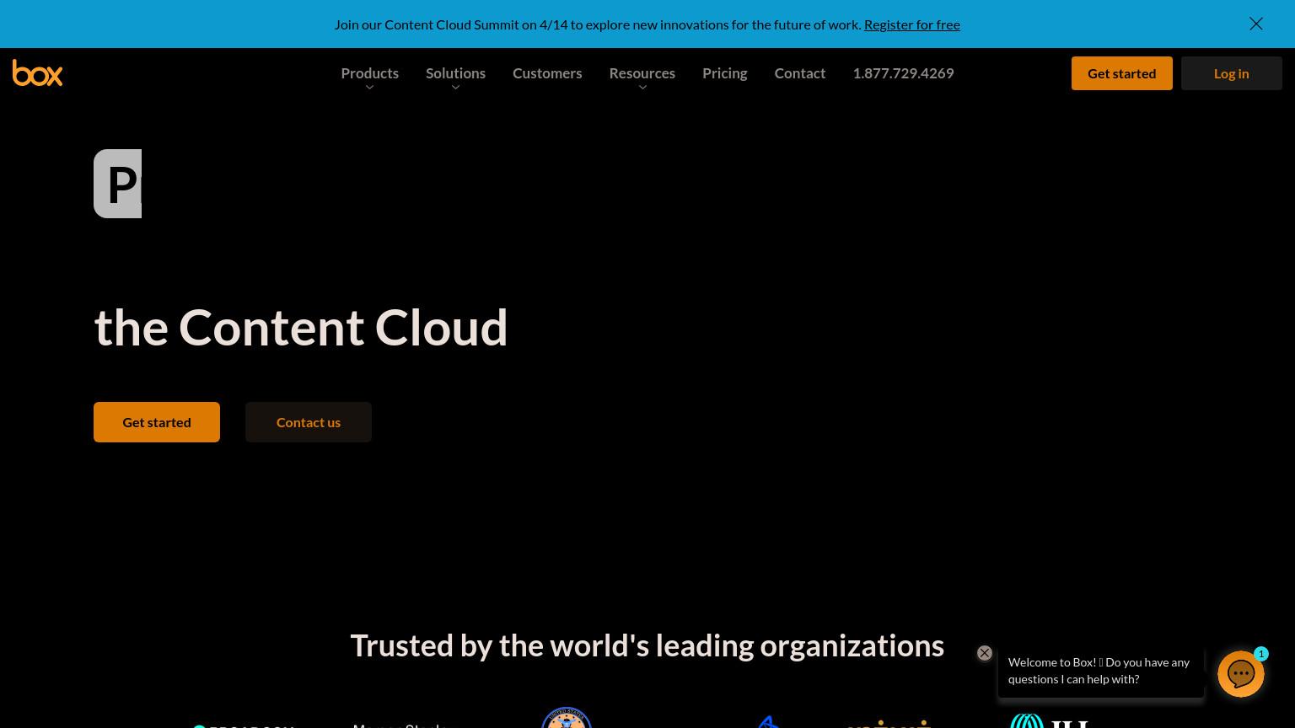Click the circular seal customer logo

coord(567,717)
